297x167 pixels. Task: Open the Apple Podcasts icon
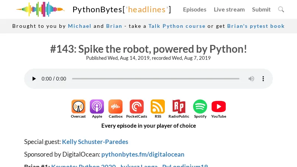(97, 107)
